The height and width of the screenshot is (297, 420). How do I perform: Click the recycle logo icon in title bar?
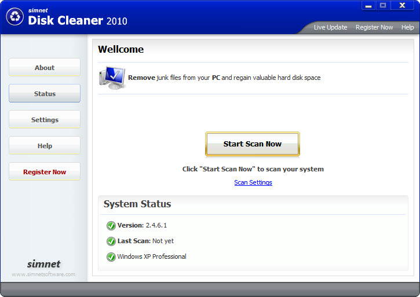click(x=14, y=17)
